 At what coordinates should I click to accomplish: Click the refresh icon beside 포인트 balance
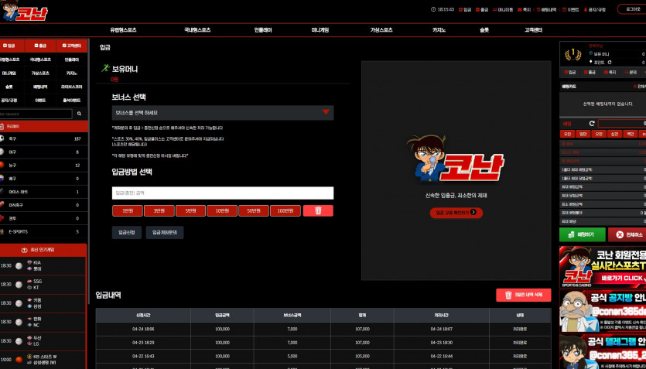[x=610, y=62]
